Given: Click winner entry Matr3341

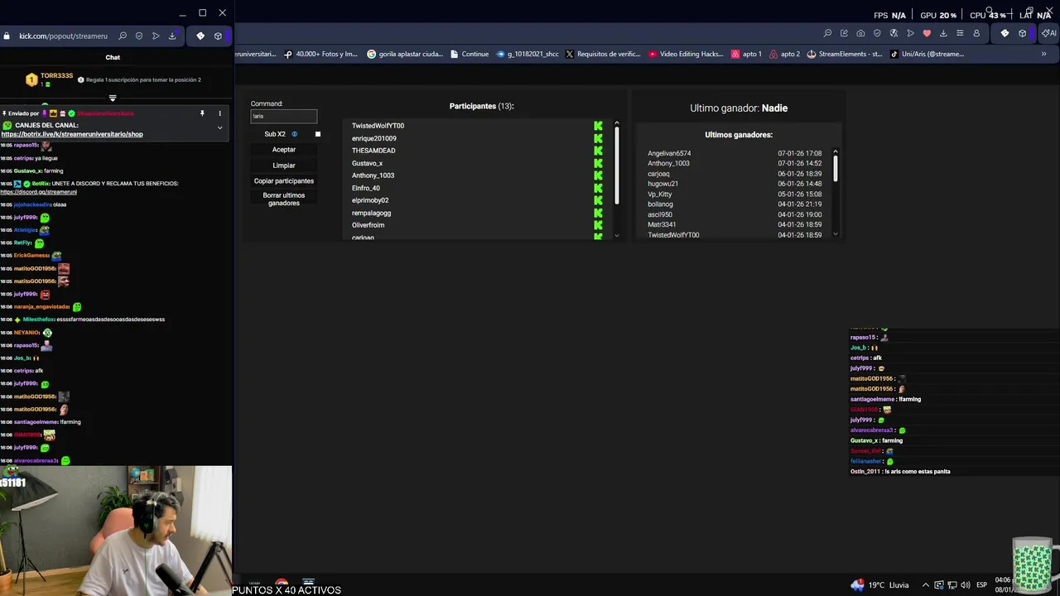Looking at the screenshot, I should 662,225.
